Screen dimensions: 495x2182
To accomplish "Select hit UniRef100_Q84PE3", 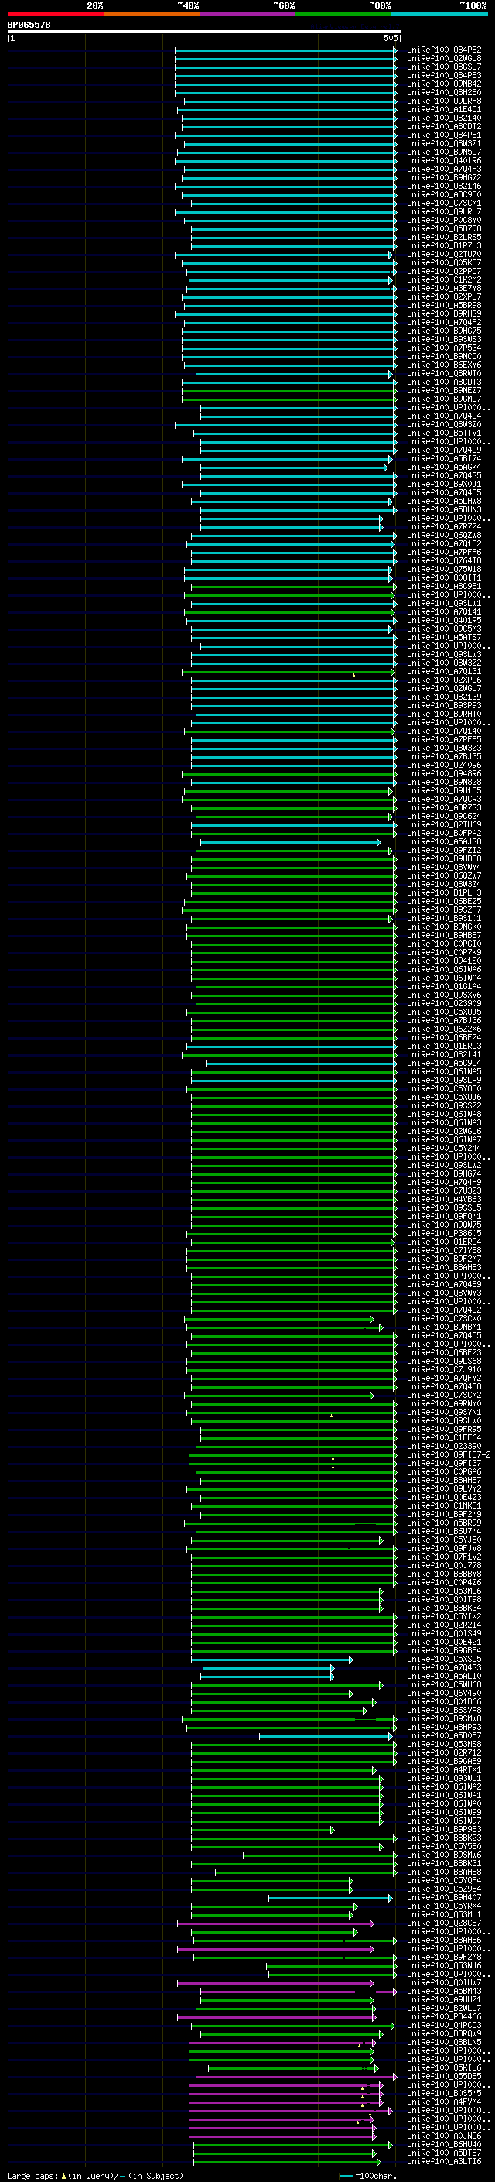I will 443,75.
